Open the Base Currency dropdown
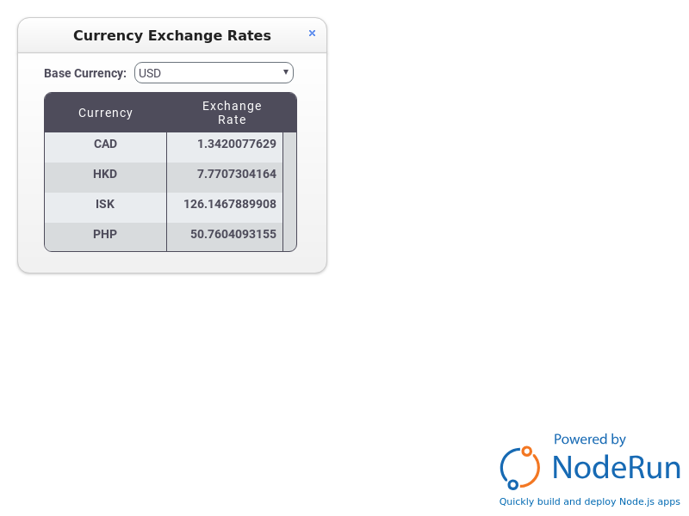The image size is (689, 516). 213,73
